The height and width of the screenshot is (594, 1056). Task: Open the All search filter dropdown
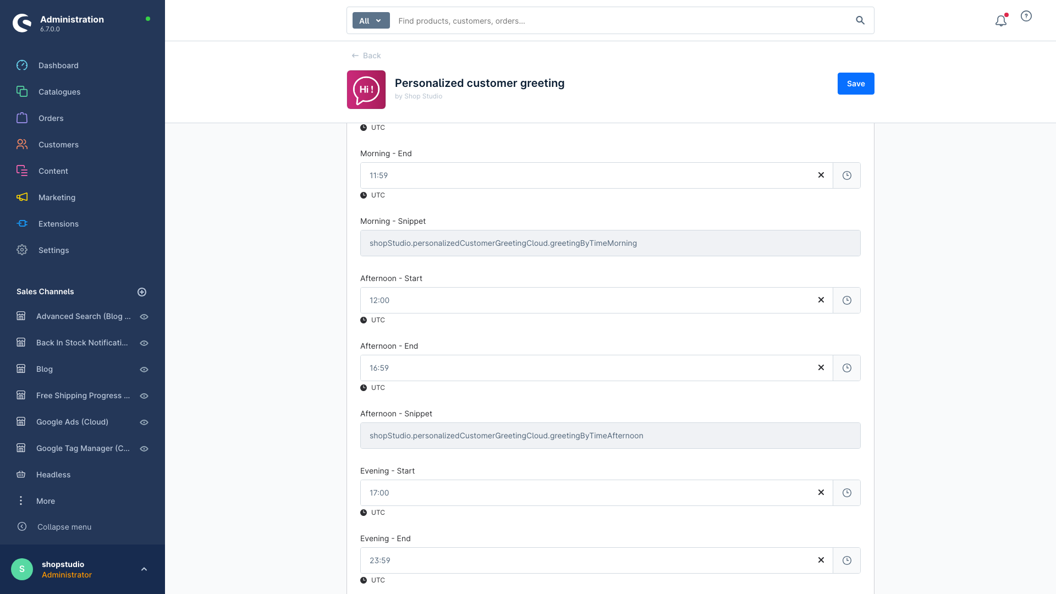371,20
